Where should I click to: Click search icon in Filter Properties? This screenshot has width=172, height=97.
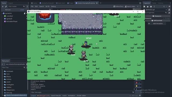tap(166, 13)
